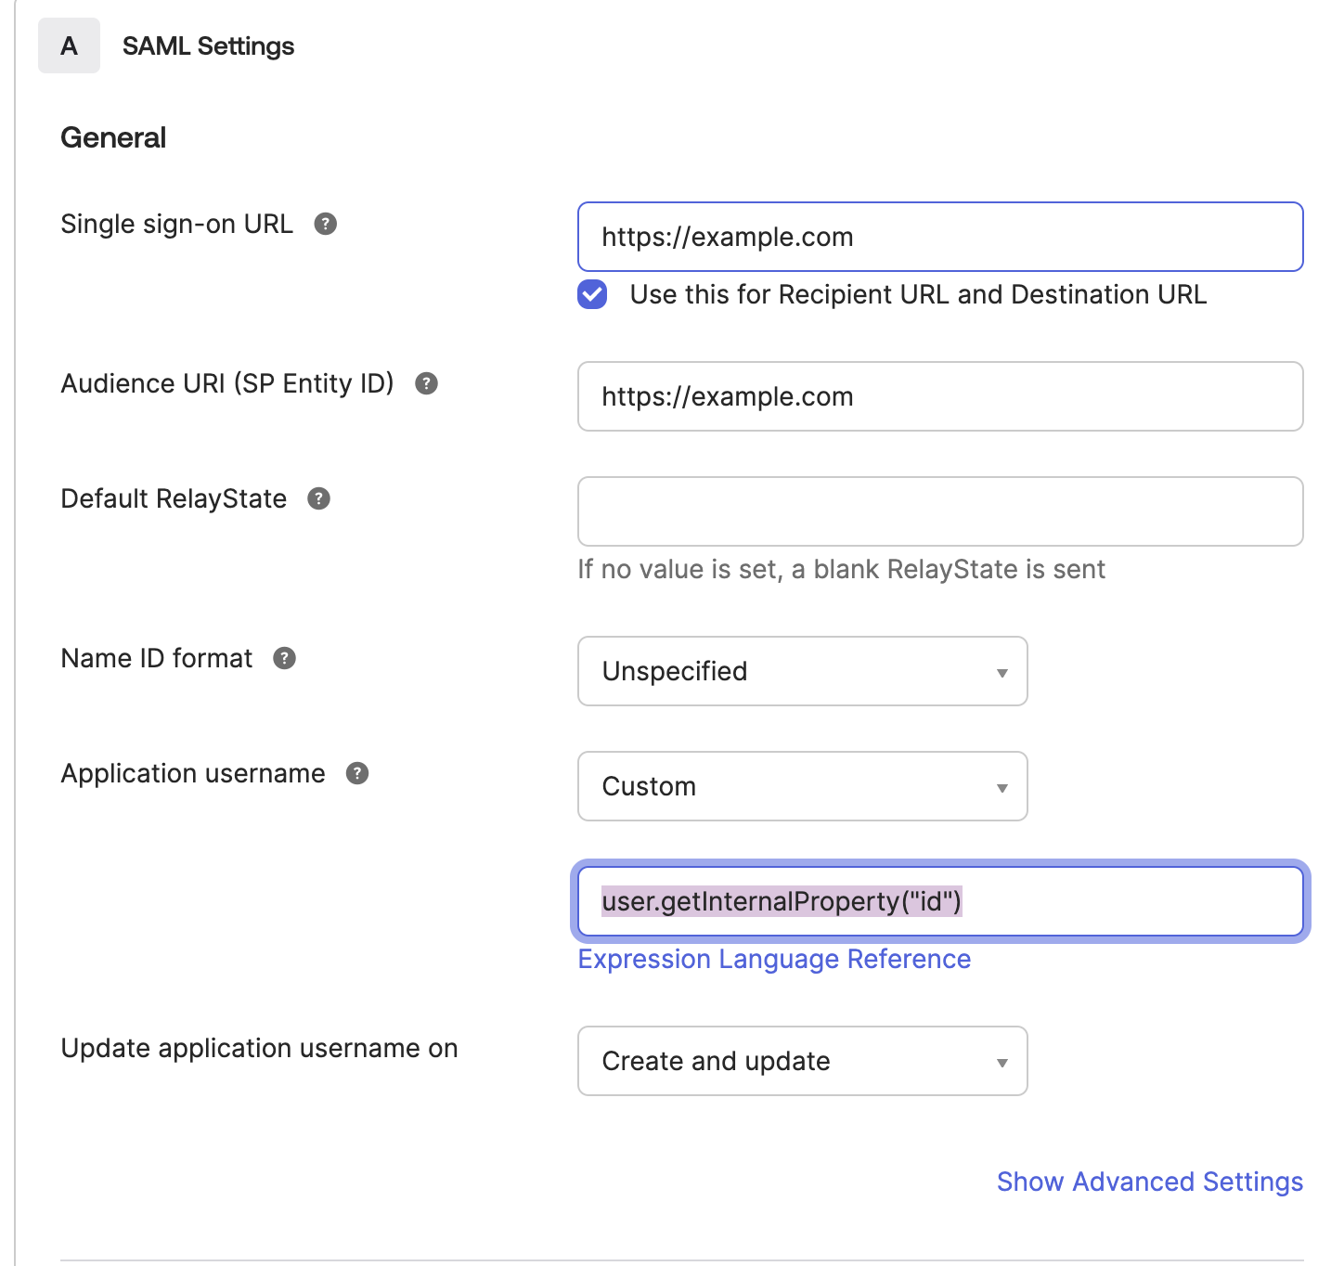Uncheck the Recipient URL and Destination URL checkbox

tap(592, 294)
